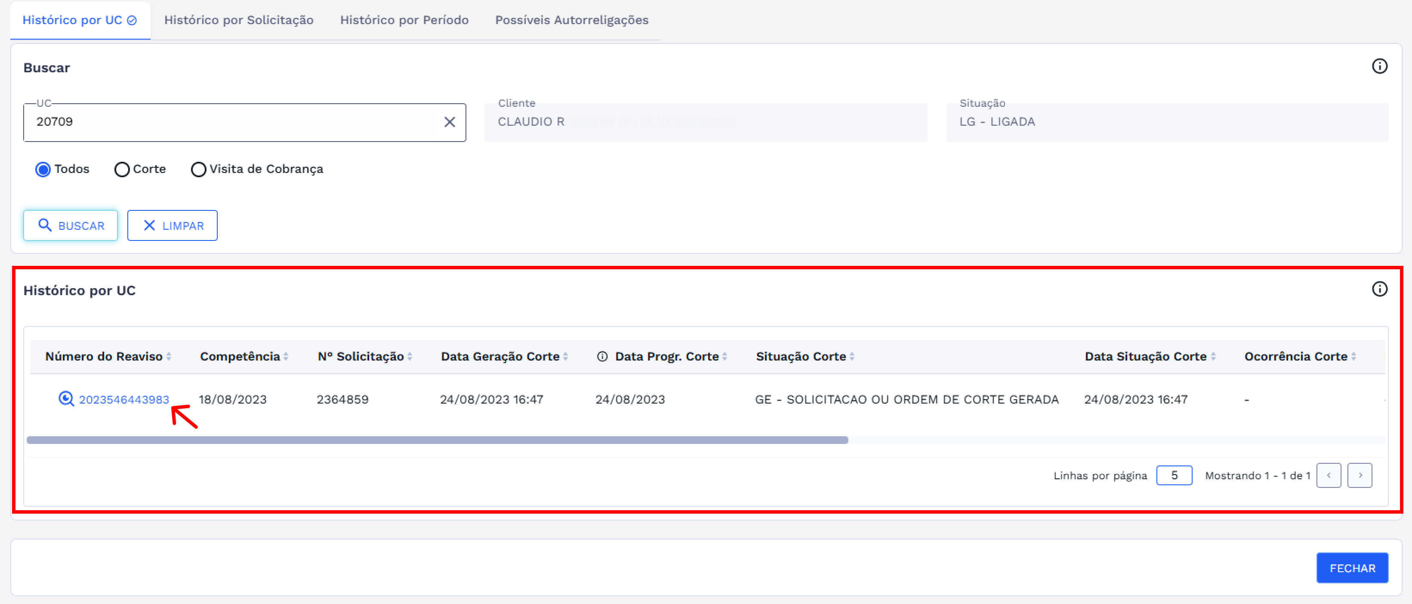
Task: Click info icon in Histórico por UC panel
Action: tap(1379, 289)
